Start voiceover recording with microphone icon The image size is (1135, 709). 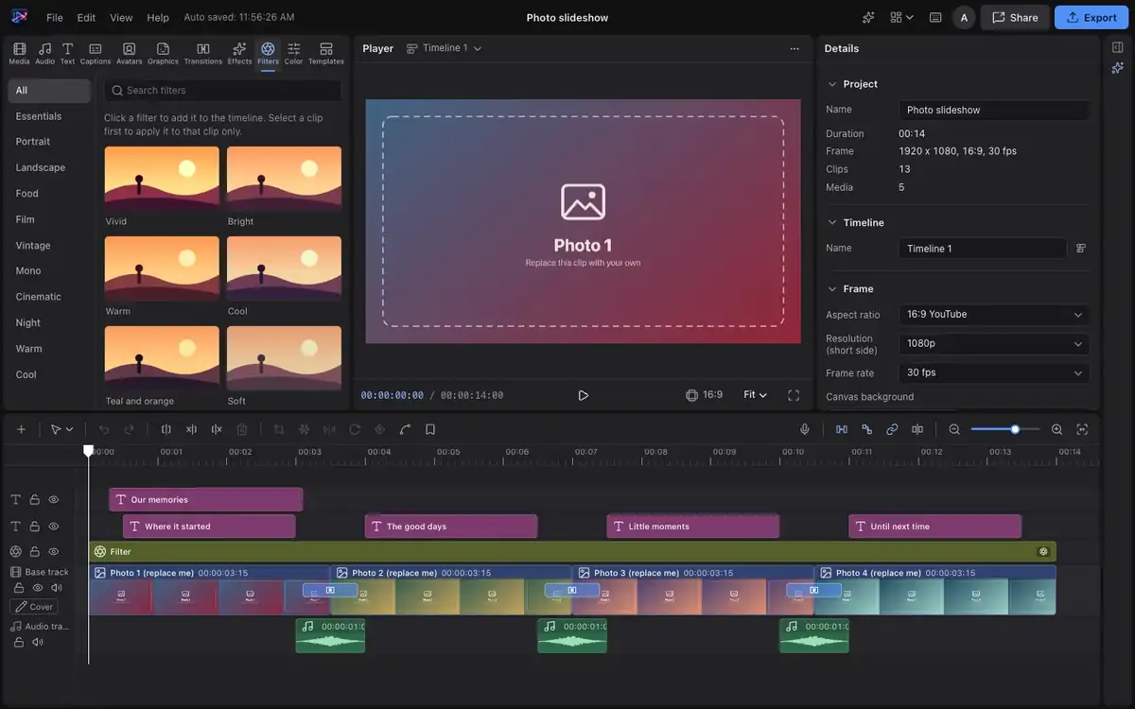pos(805,429)
